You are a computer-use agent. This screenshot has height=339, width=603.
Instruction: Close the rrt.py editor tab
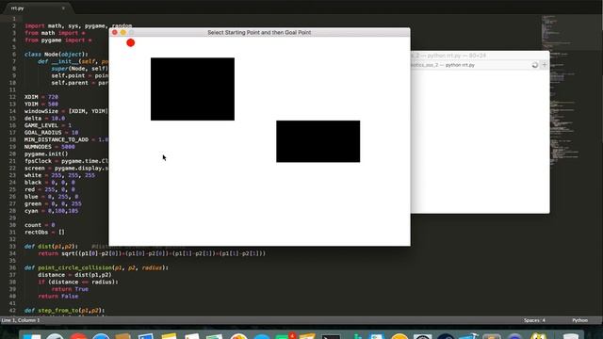point(63,8)
